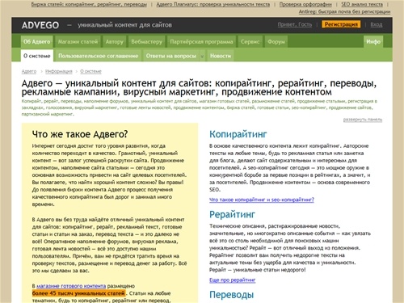The height and width of the screenshot is (303, 404).
Task: Open the Форум tab
Action: (276, 41)
